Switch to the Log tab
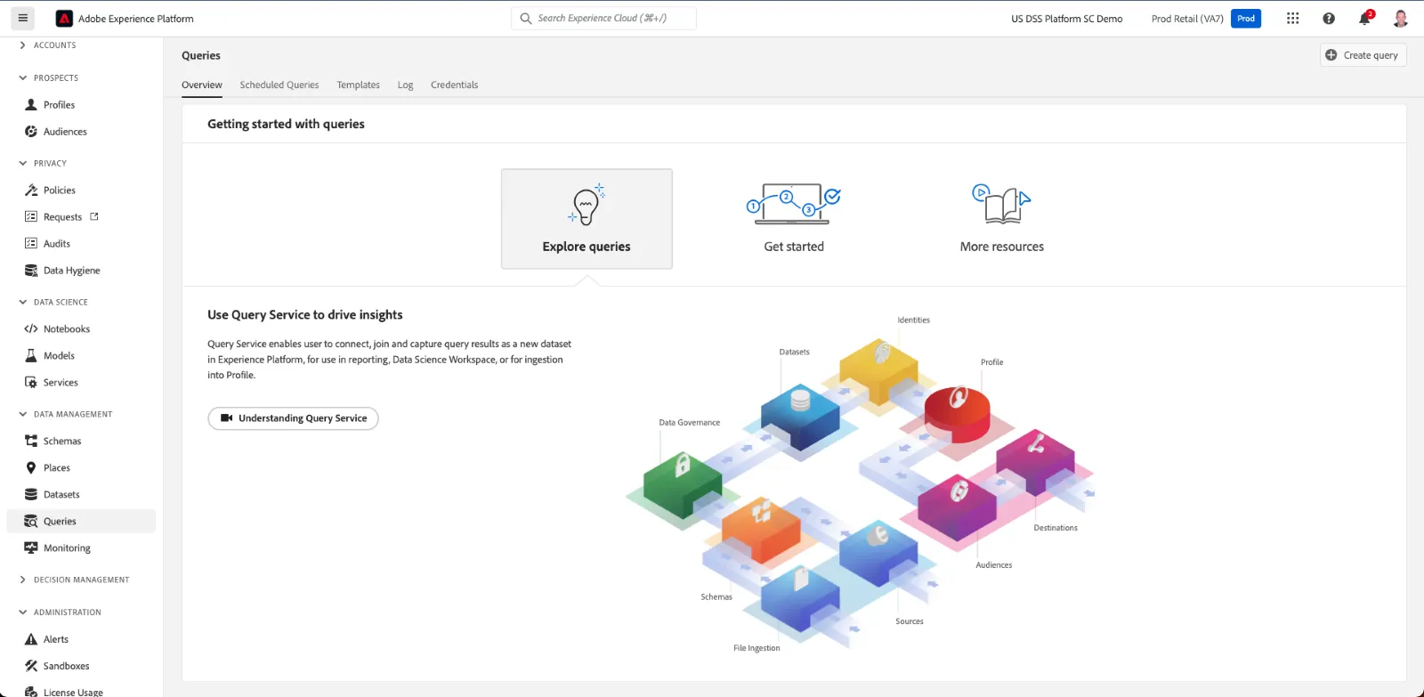 (x=405, y=85)
